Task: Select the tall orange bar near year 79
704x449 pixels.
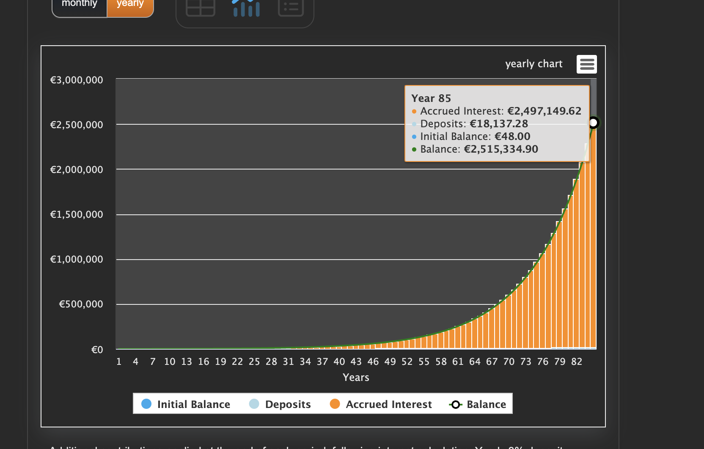Action: click(559, 285)
